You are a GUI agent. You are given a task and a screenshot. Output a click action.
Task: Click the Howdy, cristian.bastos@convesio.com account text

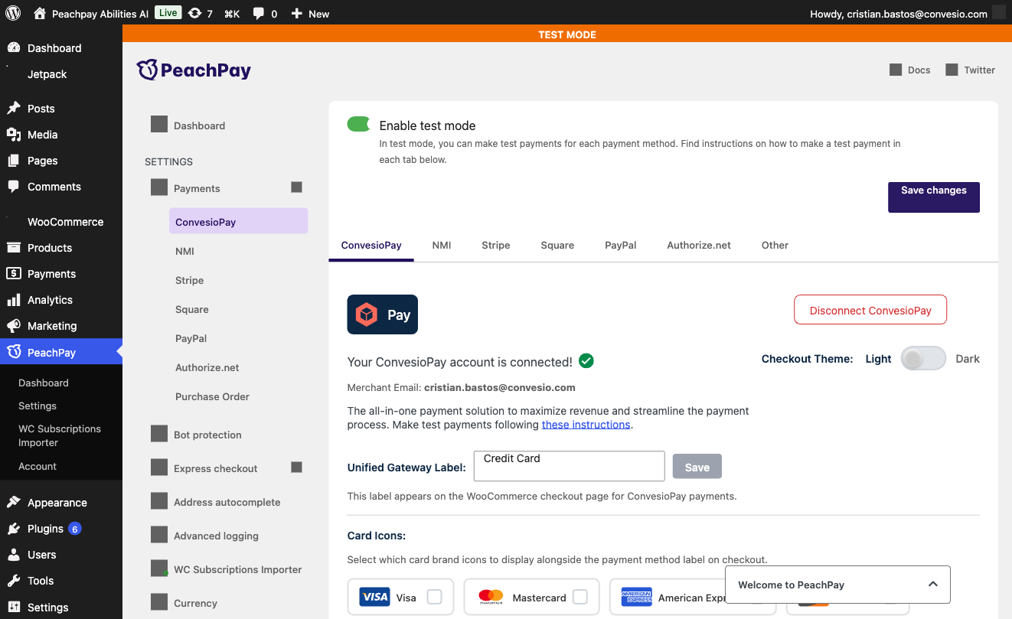coord(899,14)
